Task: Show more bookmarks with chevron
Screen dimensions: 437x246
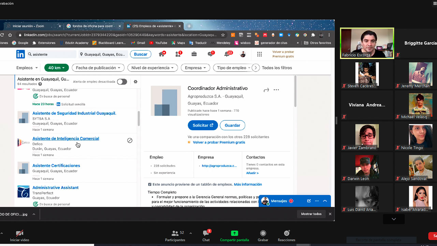Action: click(298, 43)
